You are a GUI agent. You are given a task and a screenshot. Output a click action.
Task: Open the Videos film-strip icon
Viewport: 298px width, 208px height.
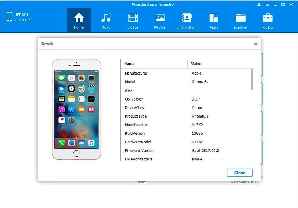(x=133, y=18)
